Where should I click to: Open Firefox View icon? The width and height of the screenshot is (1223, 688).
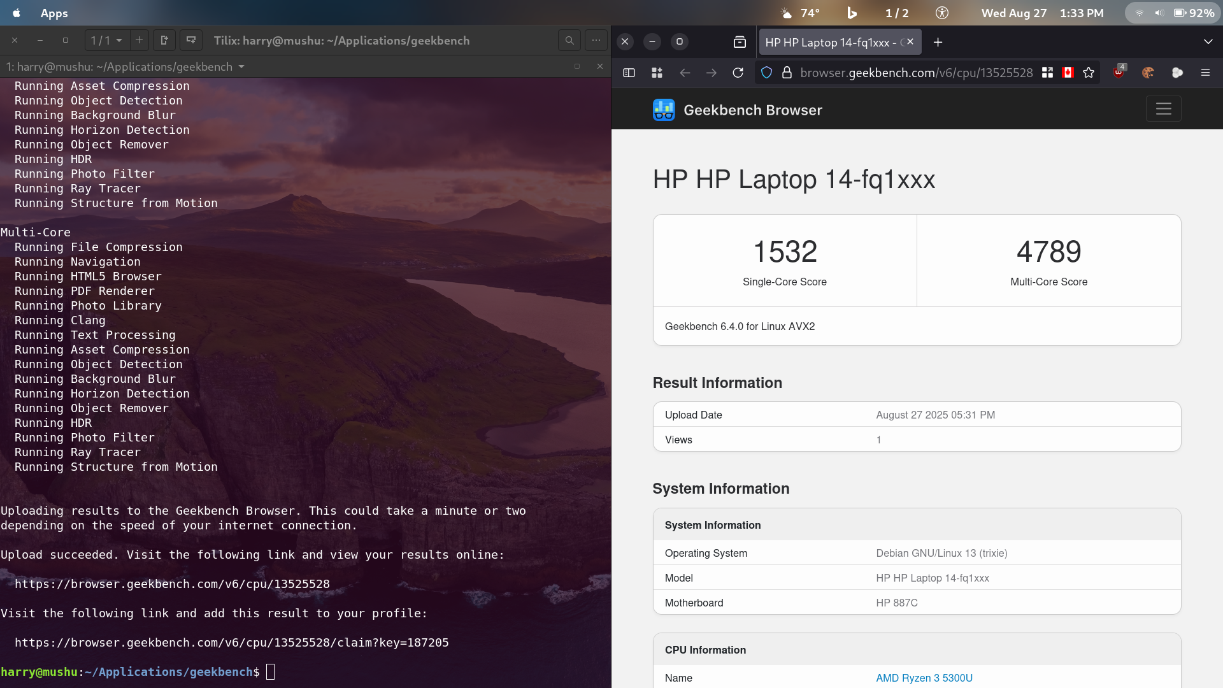[x=740, y=42]
